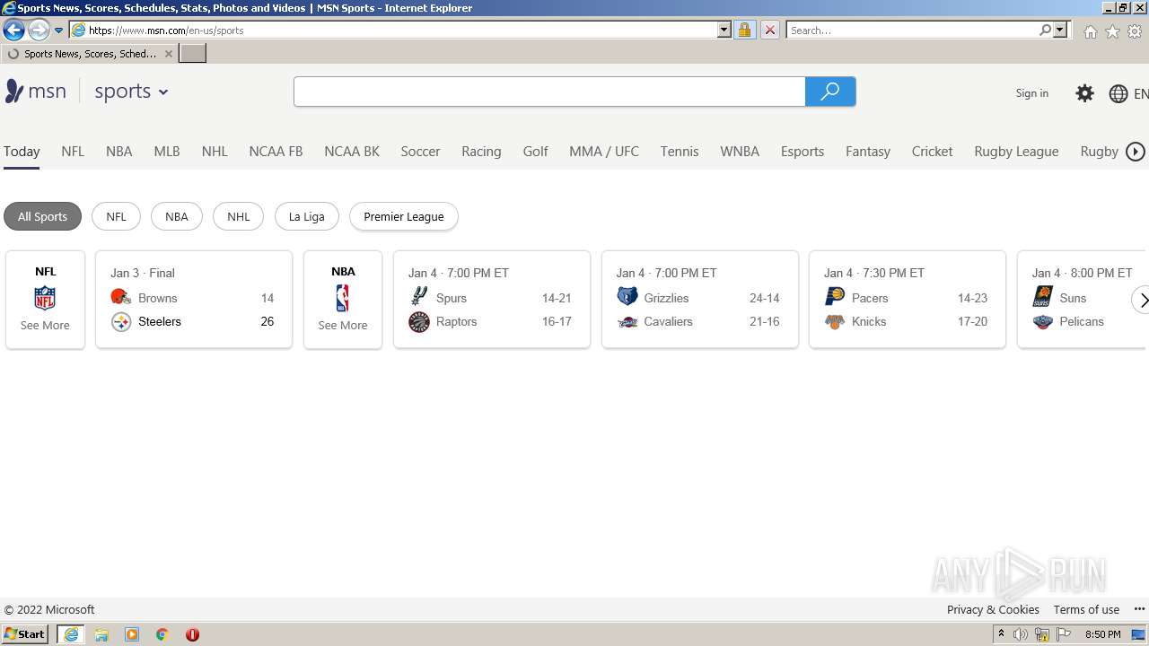1149x646 pixels.
Task: Open the MLB navigation tab
Action: coord(167,152)
